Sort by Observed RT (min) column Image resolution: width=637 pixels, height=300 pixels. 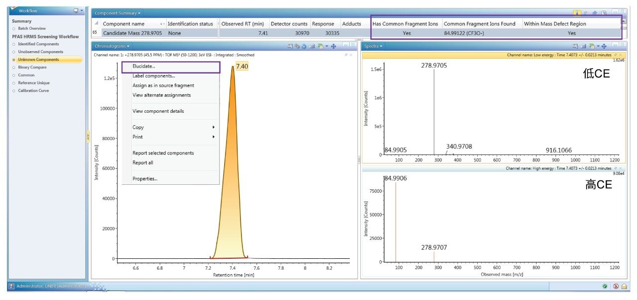pos(243,24)
